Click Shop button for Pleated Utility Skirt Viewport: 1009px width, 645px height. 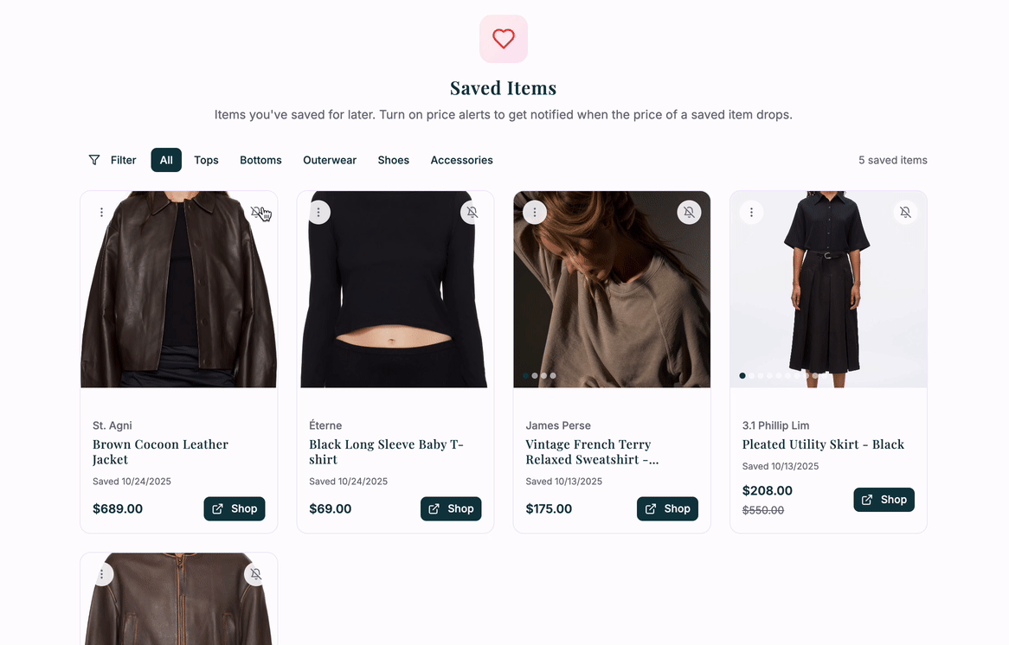coord(884,499)
